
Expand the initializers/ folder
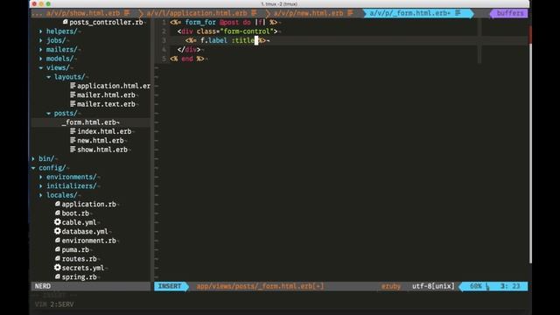(x=41, y=186)
